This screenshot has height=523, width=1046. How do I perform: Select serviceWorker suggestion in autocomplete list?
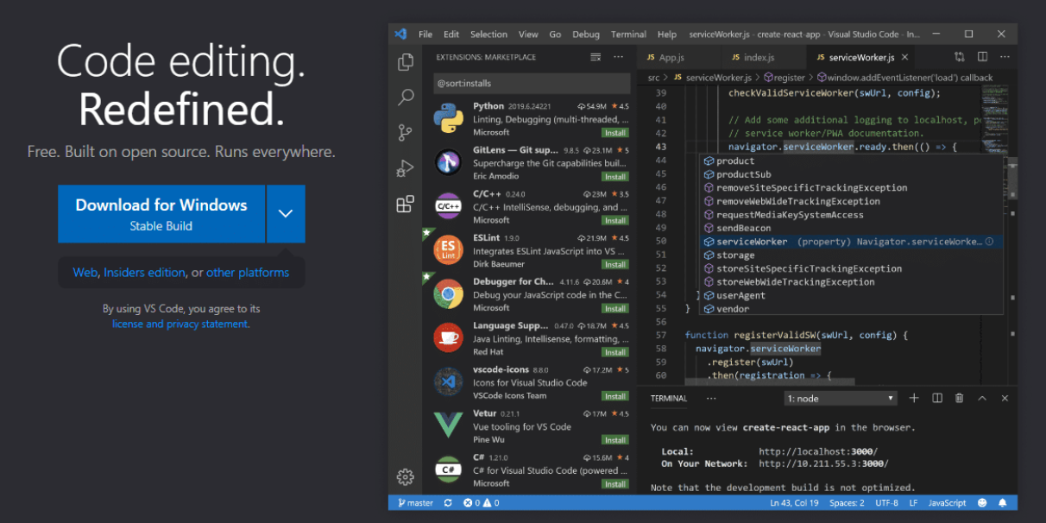tap(850, 242)
